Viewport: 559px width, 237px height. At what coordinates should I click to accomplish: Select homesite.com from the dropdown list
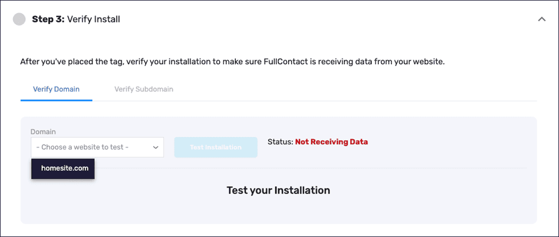pos(63,169)
